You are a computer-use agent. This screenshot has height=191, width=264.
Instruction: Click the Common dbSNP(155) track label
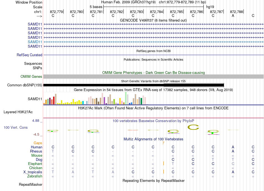pyautogui.click(x=25, y=85)
